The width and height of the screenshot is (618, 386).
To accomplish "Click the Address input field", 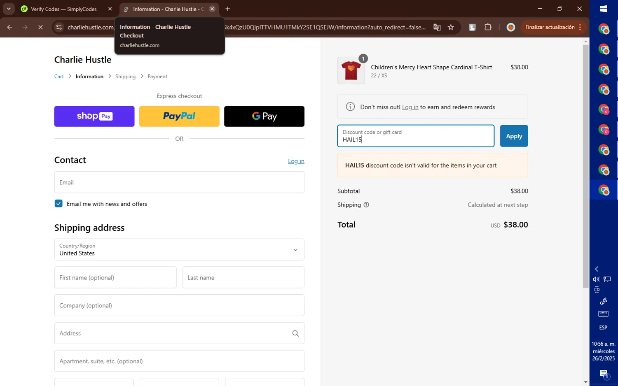I will pos(179,333).
